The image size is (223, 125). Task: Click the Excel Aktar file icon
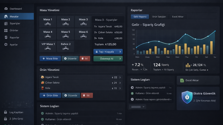point(182,80)
